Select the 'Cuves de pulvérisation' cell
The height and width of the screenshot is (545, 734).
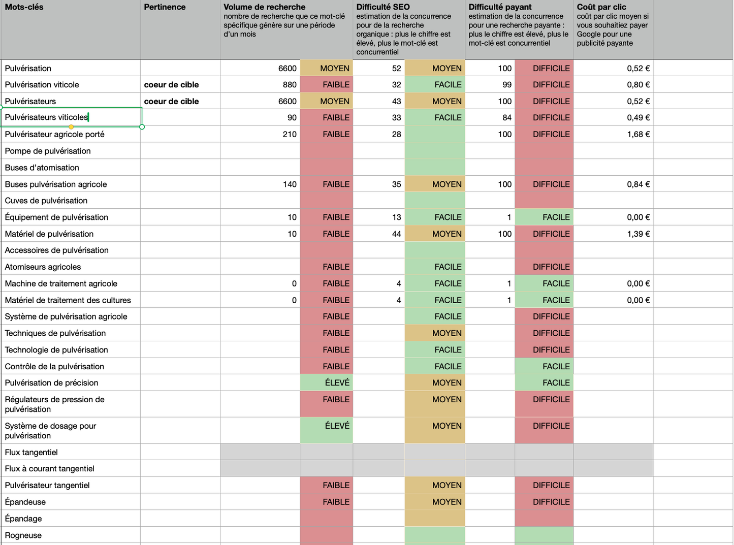click(x=71, y=200)
